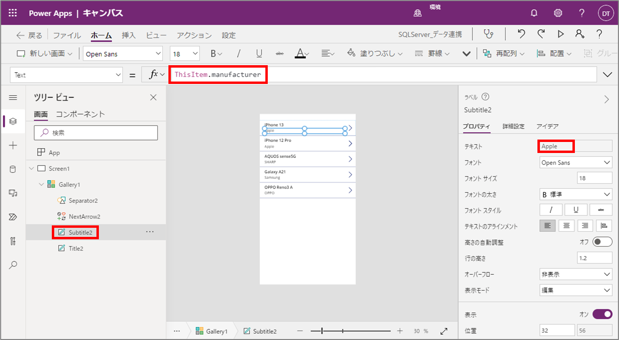
Task: Switch to the 詳細設定 tab
Action: pyautogui.click(x=513, y=126)
